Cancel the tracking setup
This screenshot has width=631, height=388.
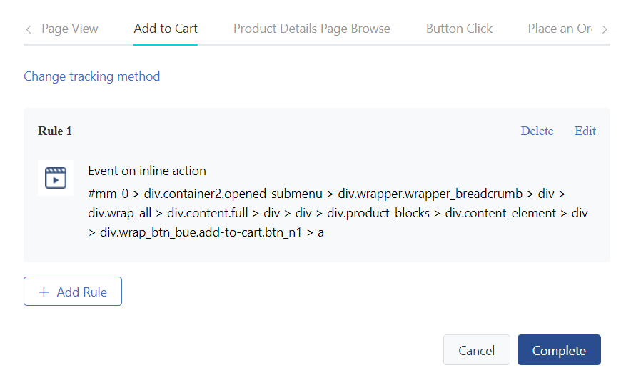476,350
